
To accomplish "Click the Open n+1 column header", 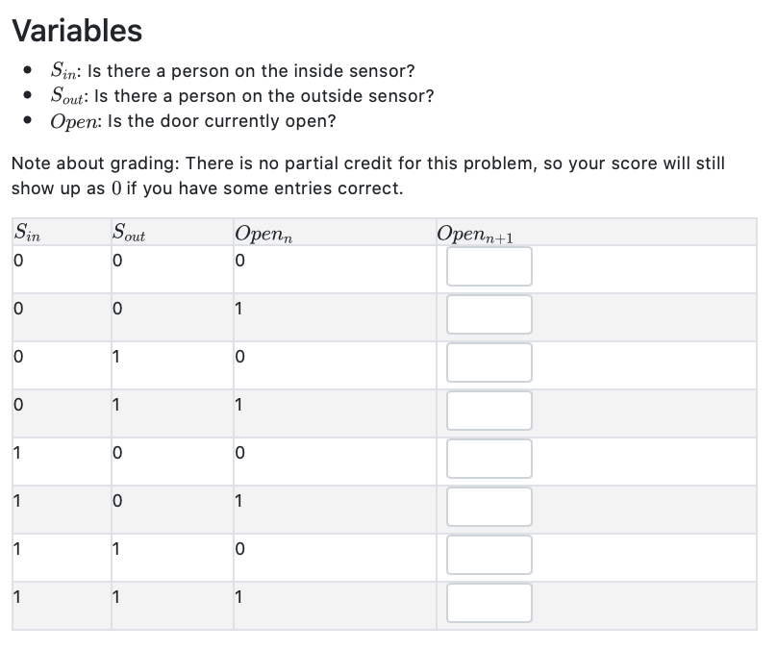I will (475, 234).
